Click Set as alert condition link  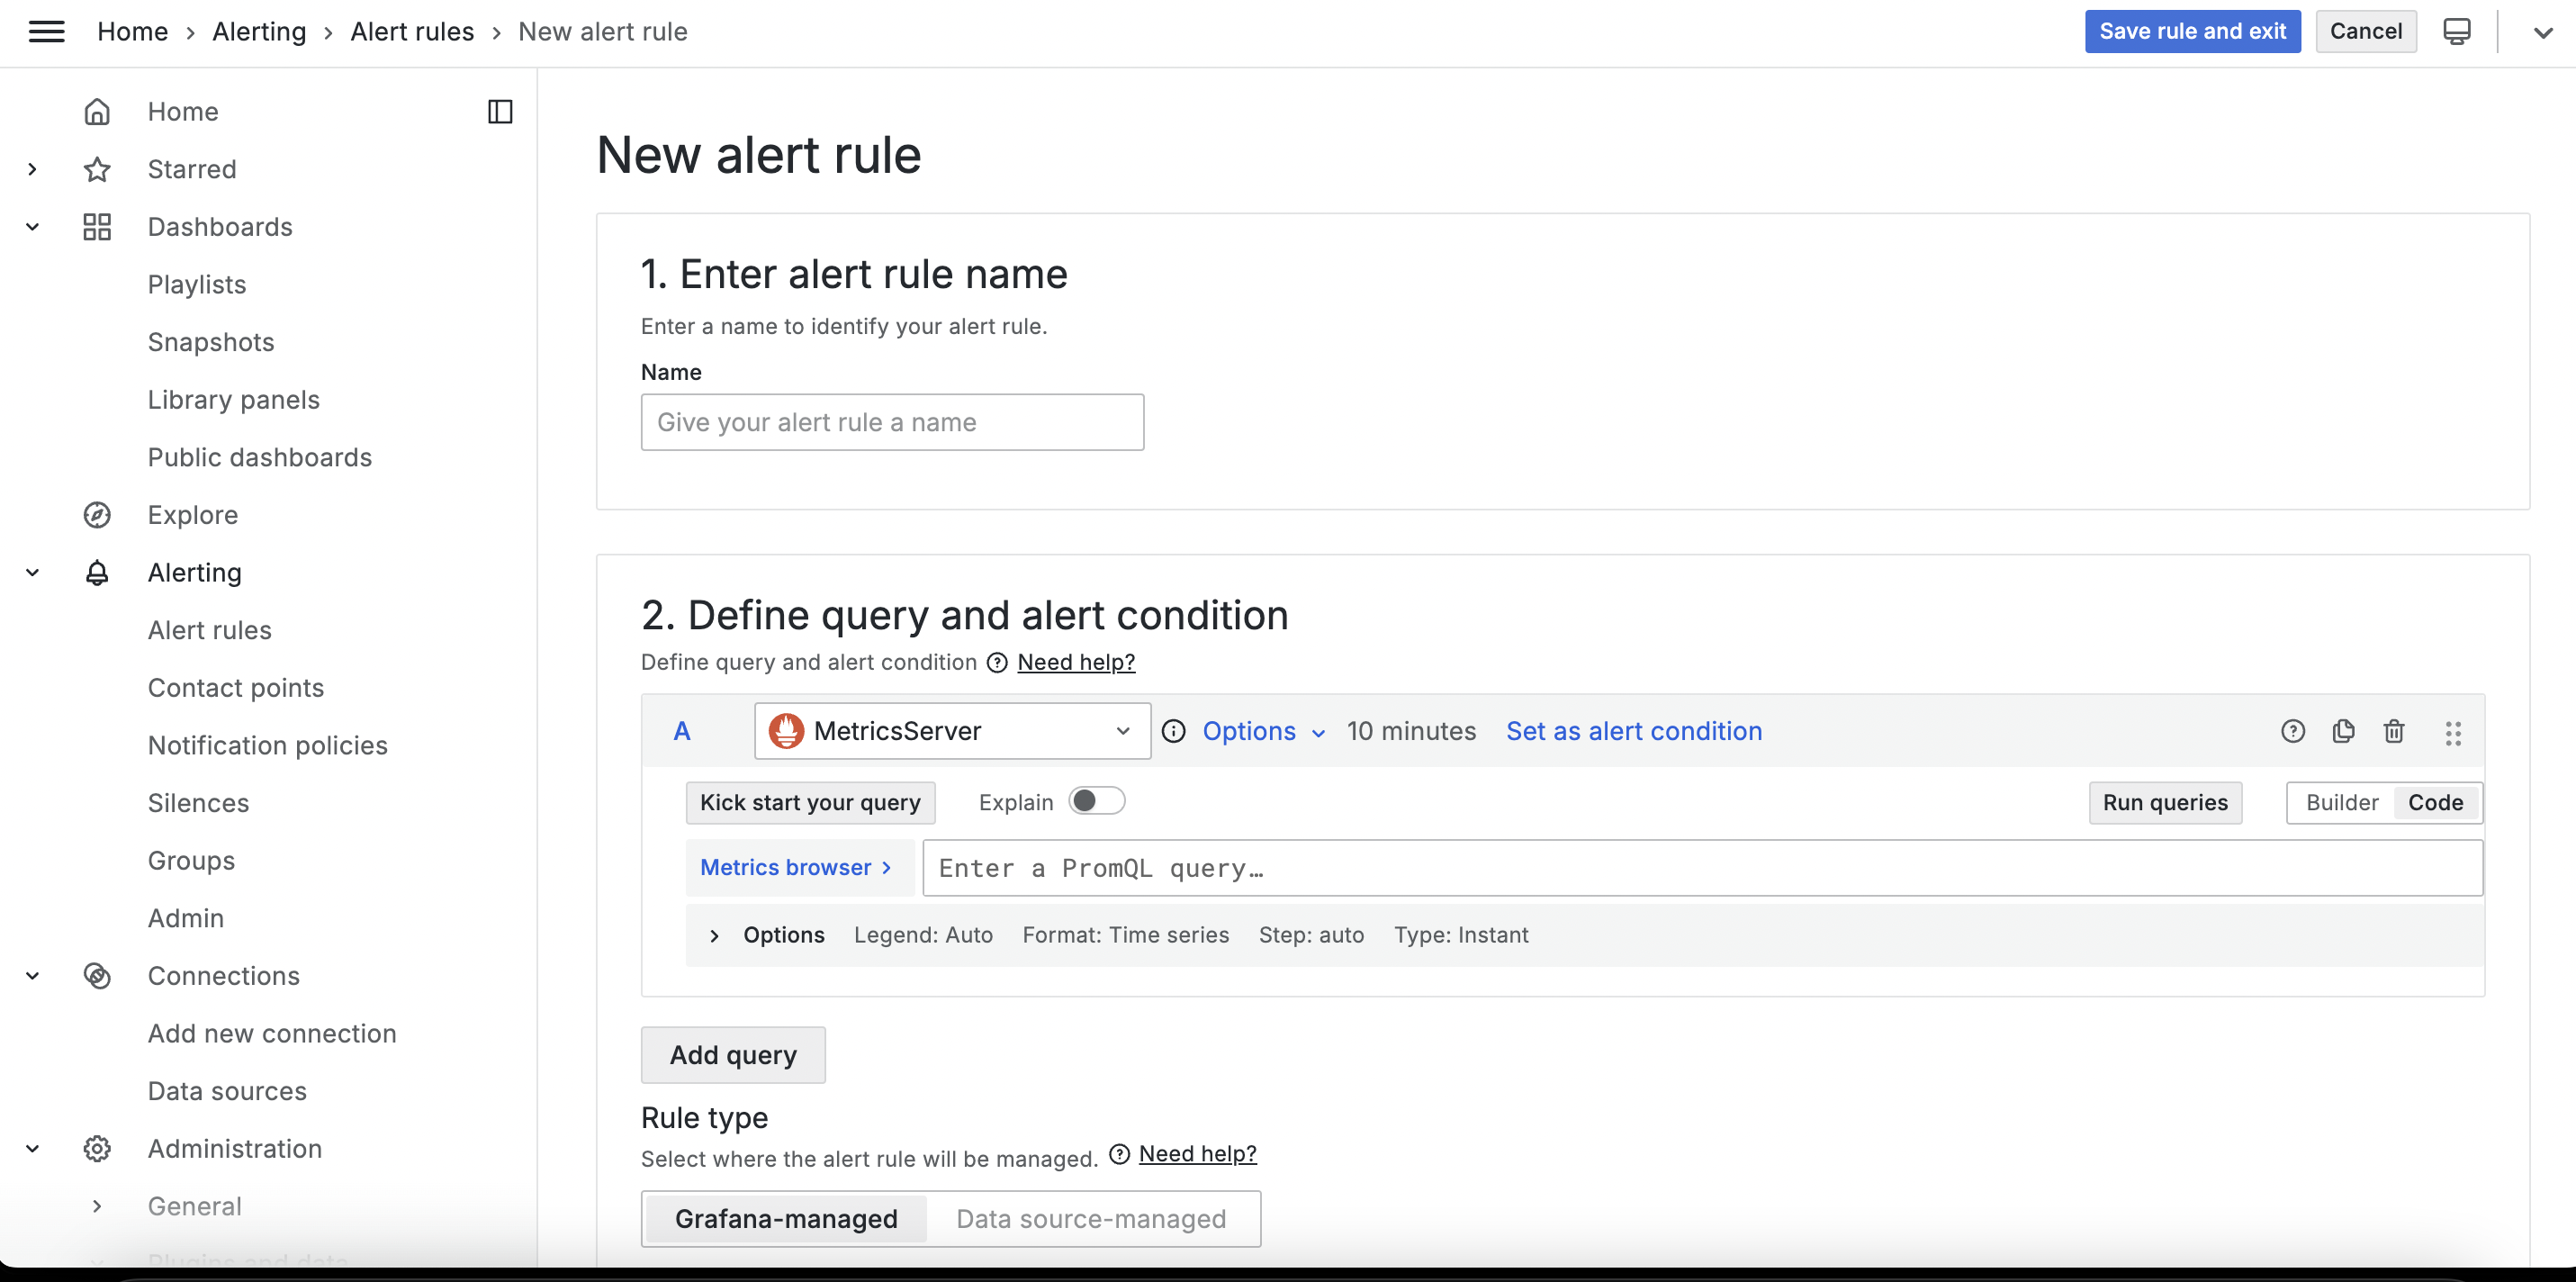click(1633, 731)
